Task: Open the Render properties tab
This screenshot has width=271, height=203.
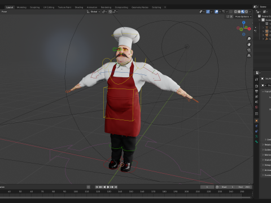Action: tap(256, 86)
